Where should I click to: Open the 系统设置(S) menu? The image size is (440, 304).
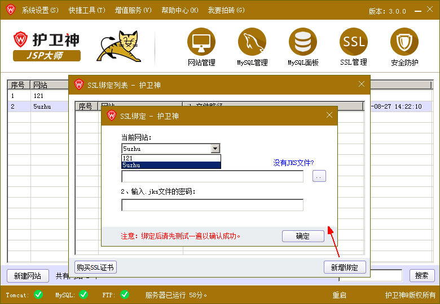tap(39, 10)
